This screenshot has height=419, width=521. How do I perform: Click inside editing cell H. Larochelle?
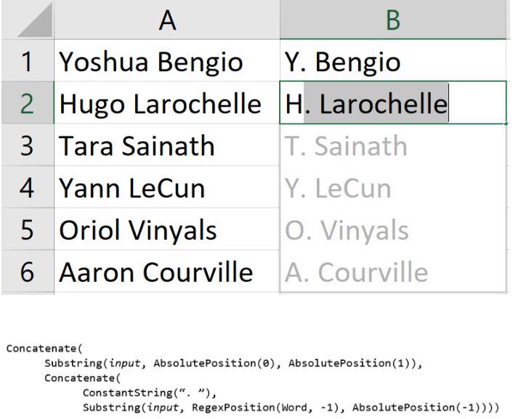pyautogui.click(x=393, y=102)
